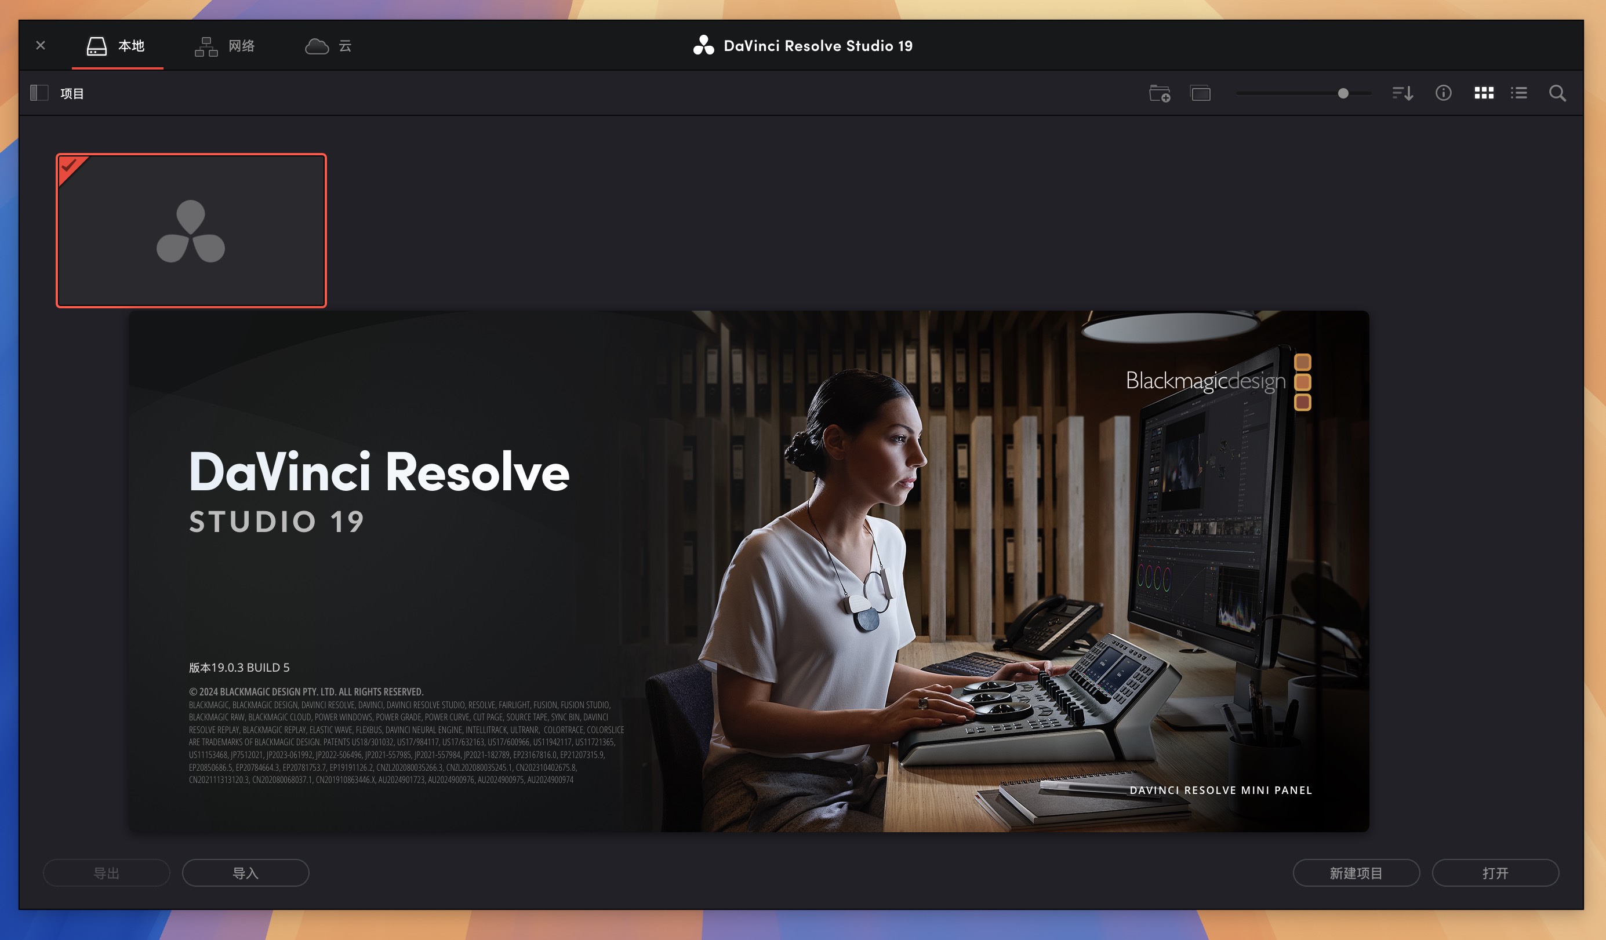Switch to the 本地 (Local) tab
The width and height of the screenshot is (1606, 940).
click(116, 46)
